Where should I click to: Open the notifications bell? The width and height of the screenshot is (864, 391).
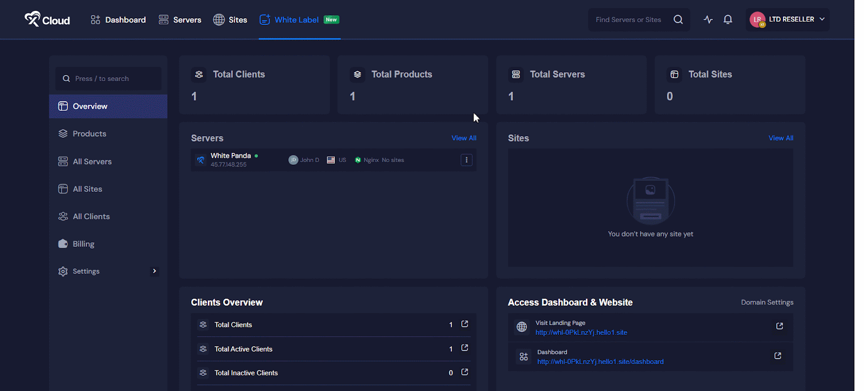click(728, 20)
